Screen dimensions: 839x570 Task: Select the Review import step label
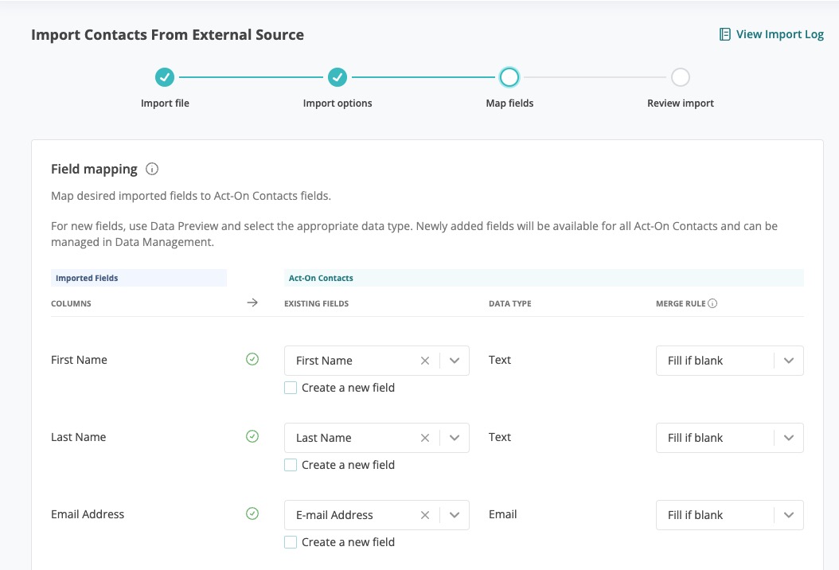click(680, 103)
